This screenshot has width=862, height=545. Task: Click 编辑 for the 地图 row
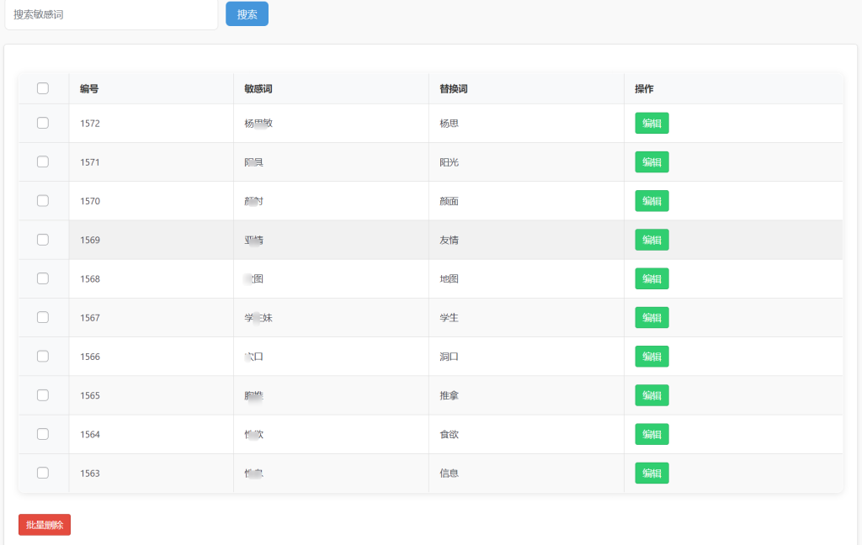coord(652,278)
